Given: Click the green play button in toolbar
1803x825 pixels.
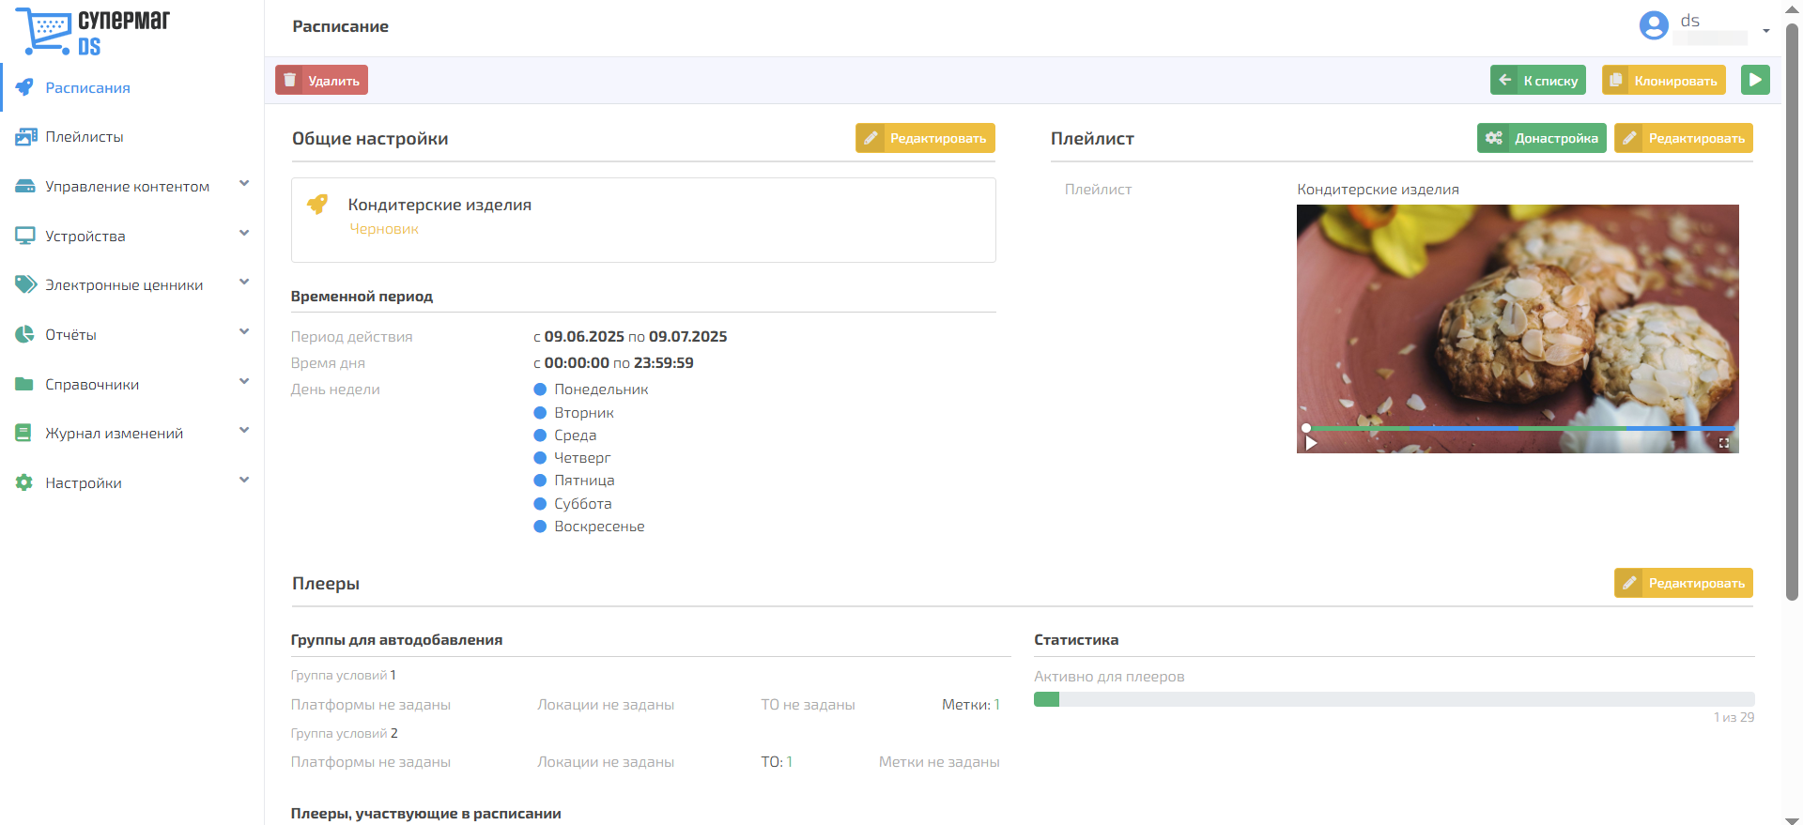Looking at the screenshot, I should tap(1755, 80).
